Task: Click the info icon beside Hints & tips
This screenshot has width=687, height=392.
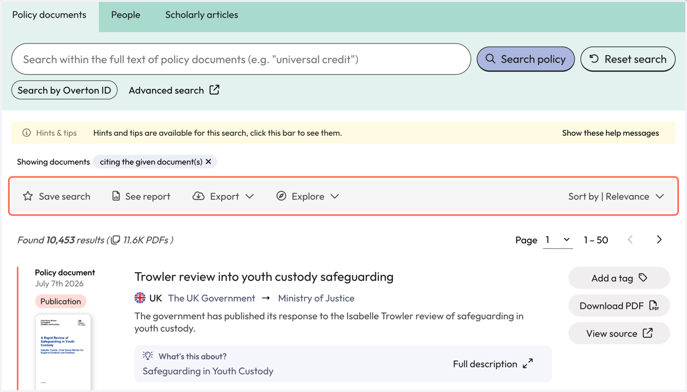Action: coord(26,133)
